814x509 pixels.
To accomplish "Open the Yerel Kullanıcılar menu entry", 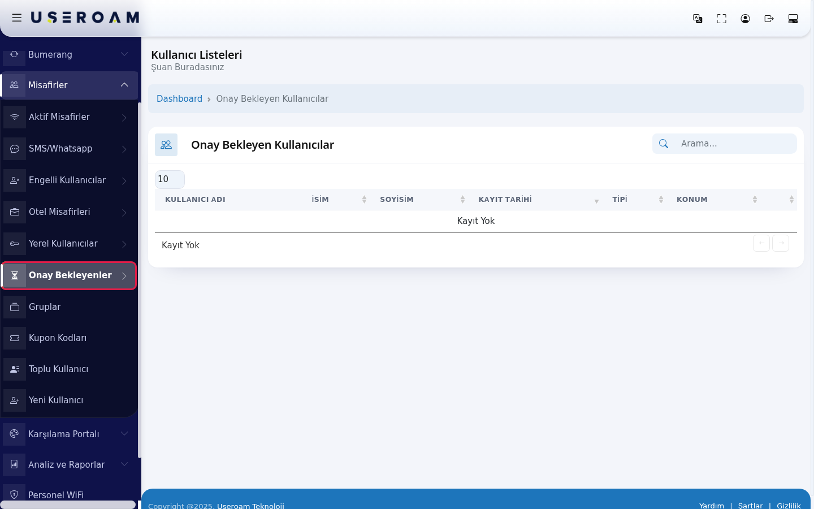I will click(x=69, y=244).
